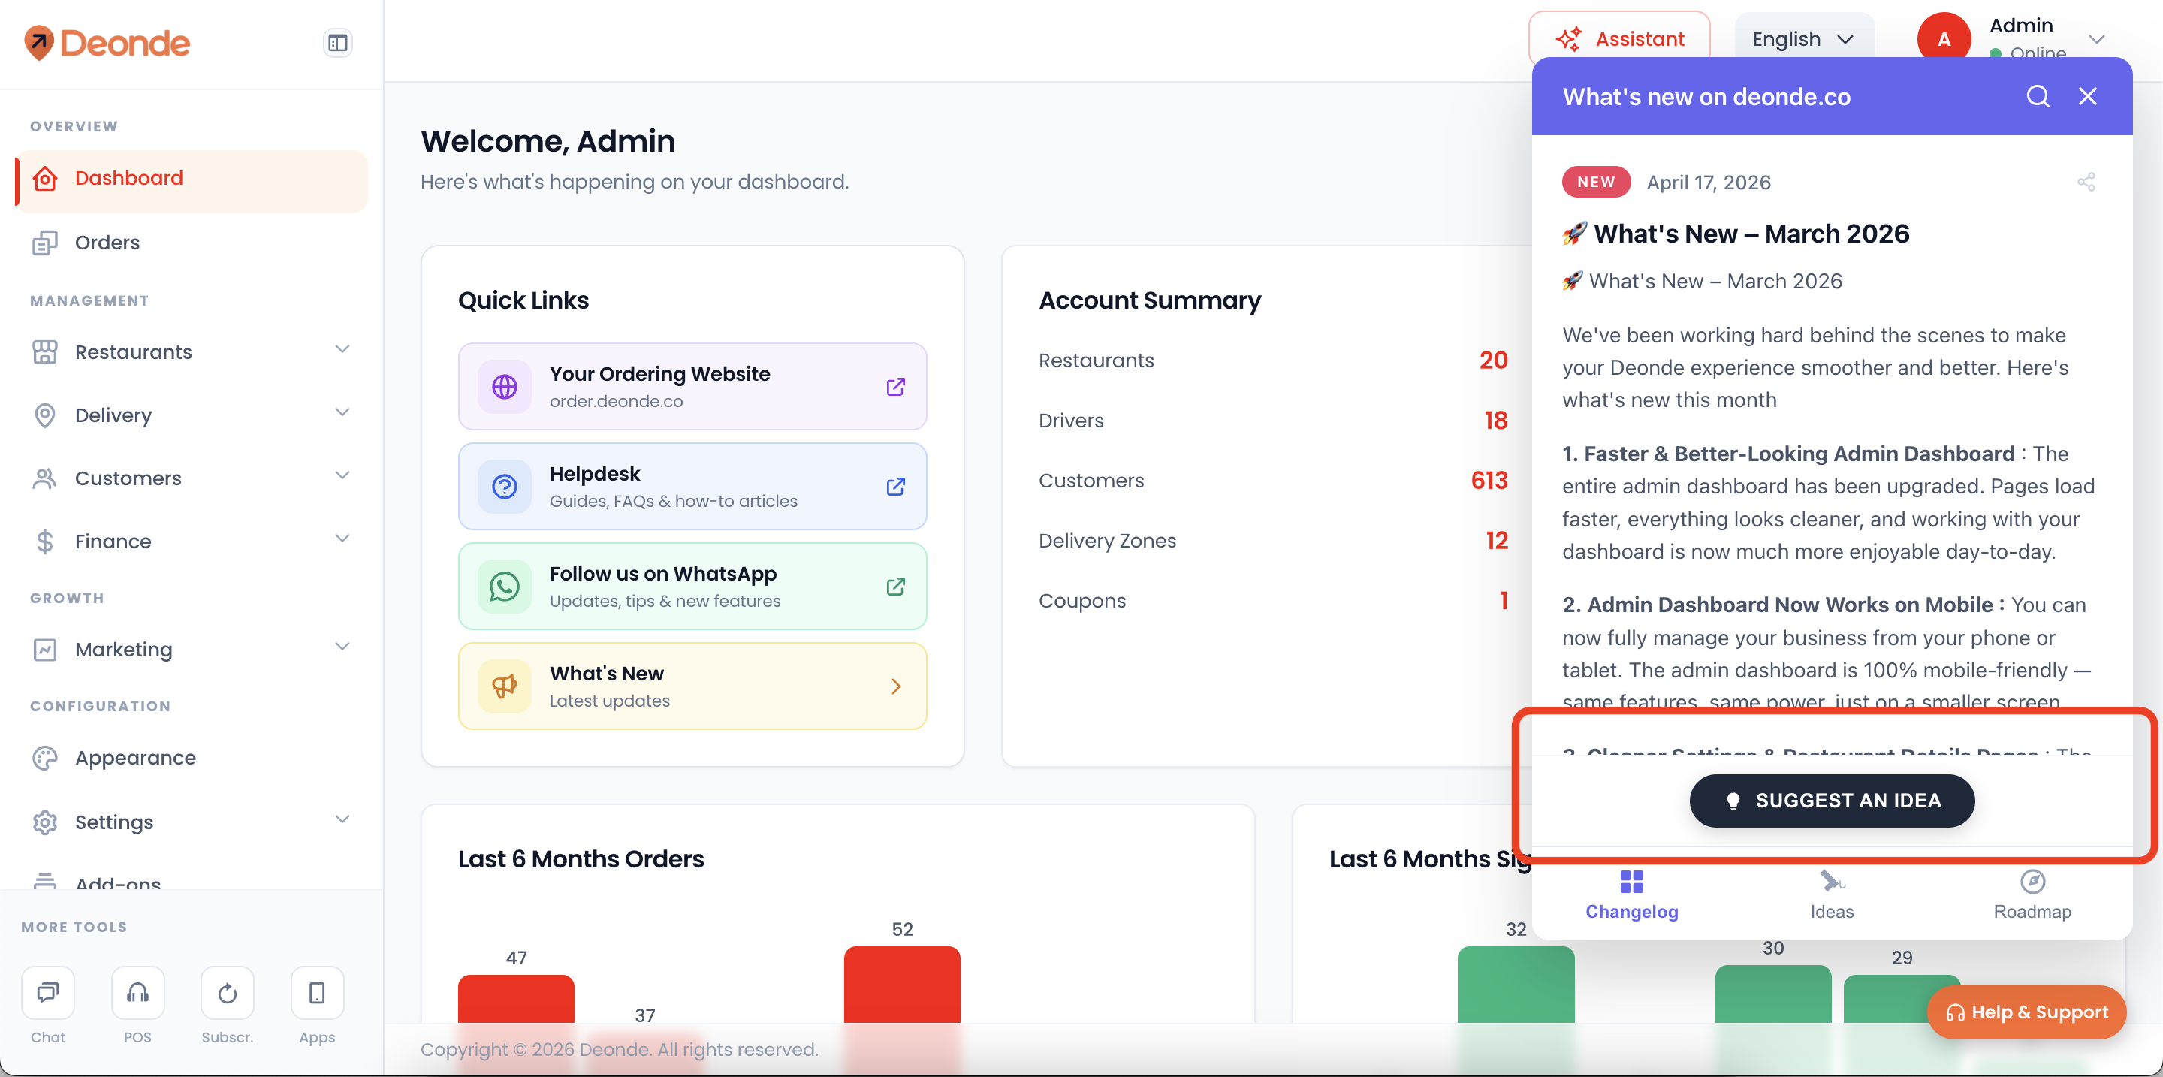Click the Deonde logo
This screenshot has height=1077, width=2163.
[107, 43]
